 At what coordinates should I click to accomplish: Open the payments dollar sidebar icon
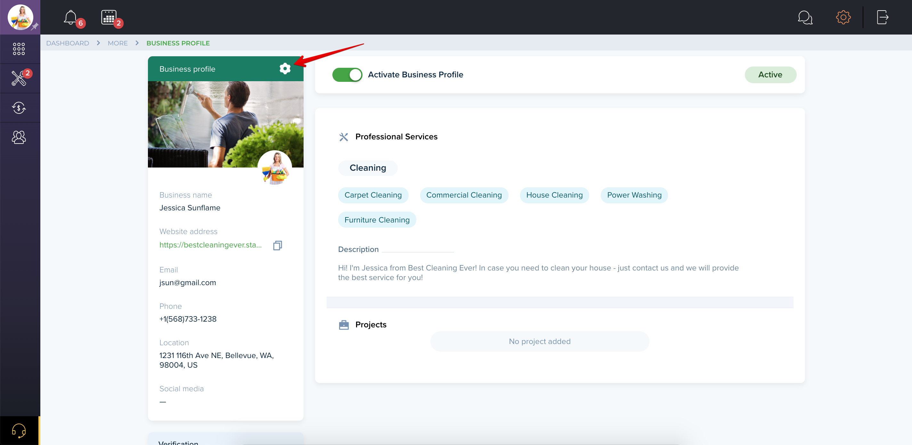coord(19,107)
